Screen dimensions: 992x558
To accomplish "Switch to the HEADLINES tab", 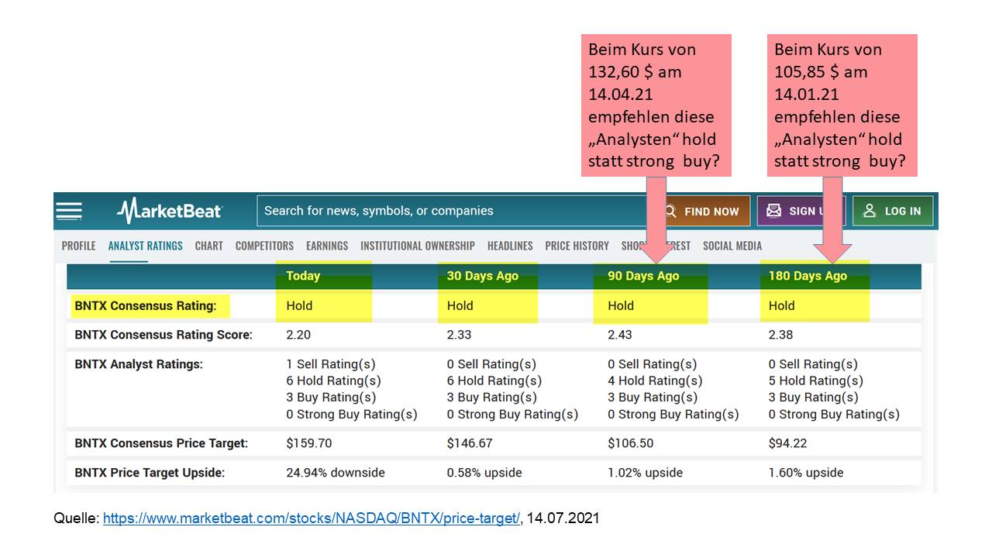I will tap(510, 246).
